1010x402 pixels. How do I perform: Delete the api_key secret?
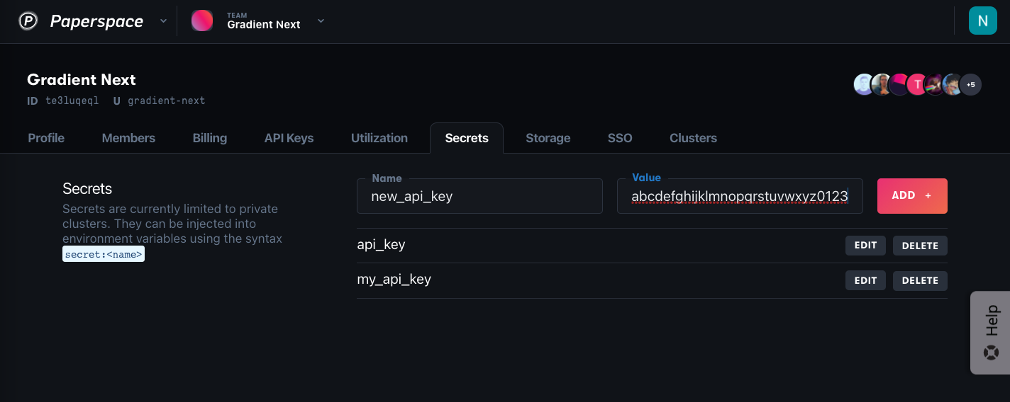[x=920, y=246]
